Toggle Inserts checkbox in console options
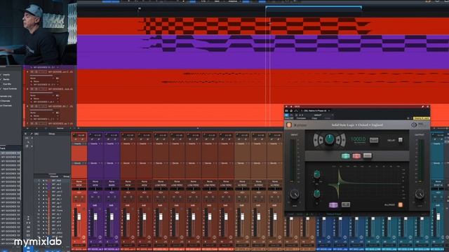Image resolution: width=449 pixels, height=252 pixels. tap(1, 75)
